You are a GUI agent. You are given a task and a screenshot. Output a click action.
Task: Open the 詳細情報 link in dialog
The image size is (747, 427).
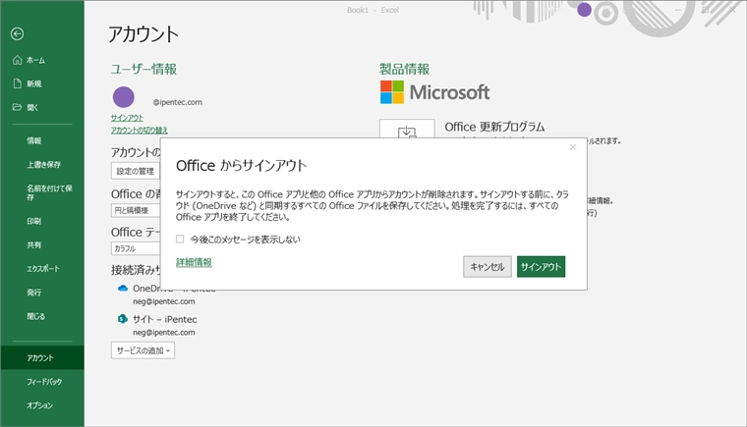pos(194,262)
